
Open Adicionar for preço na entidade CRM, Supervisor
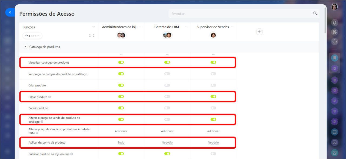(213, 131)
